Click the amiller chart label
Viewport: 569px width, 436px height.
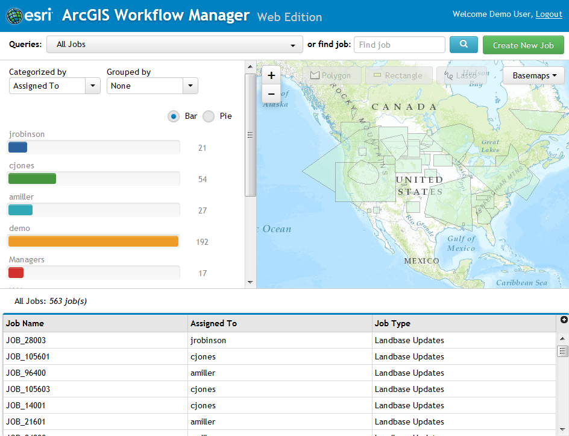pyautogui.click(x=22, y=197)
